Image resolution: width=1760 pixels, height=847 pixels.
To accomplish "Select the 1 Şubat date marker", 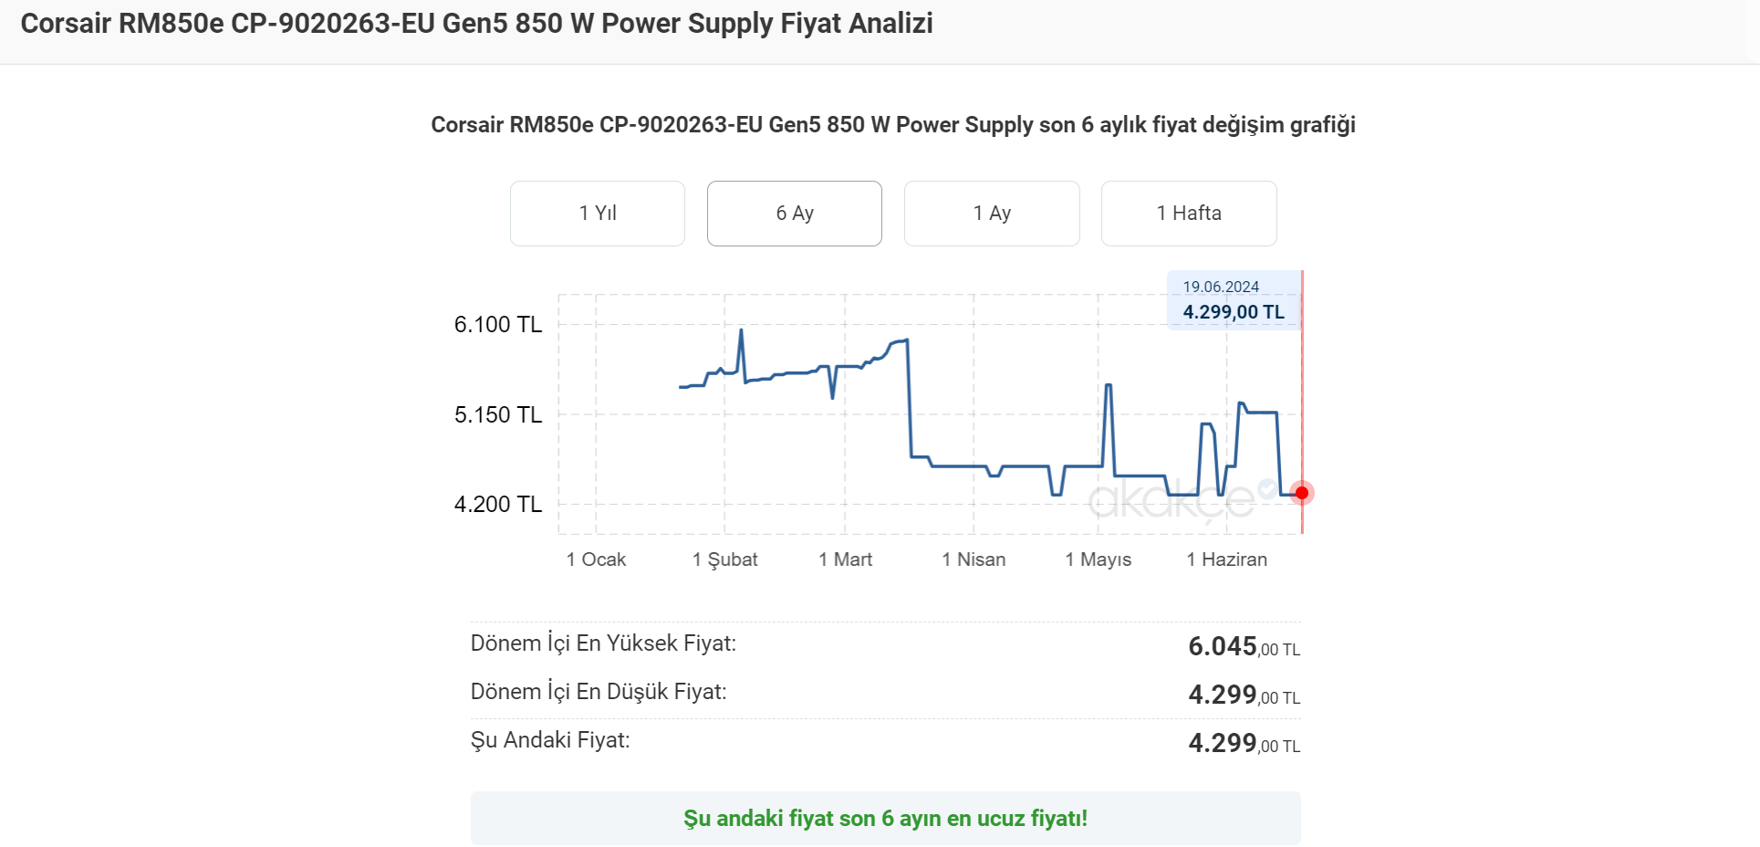I will [x=724, y=559].
